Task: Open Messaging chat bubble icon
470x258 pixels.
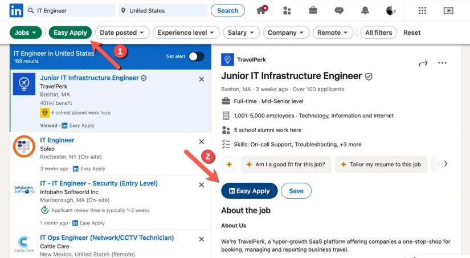Action: click(x=339, y=10)
